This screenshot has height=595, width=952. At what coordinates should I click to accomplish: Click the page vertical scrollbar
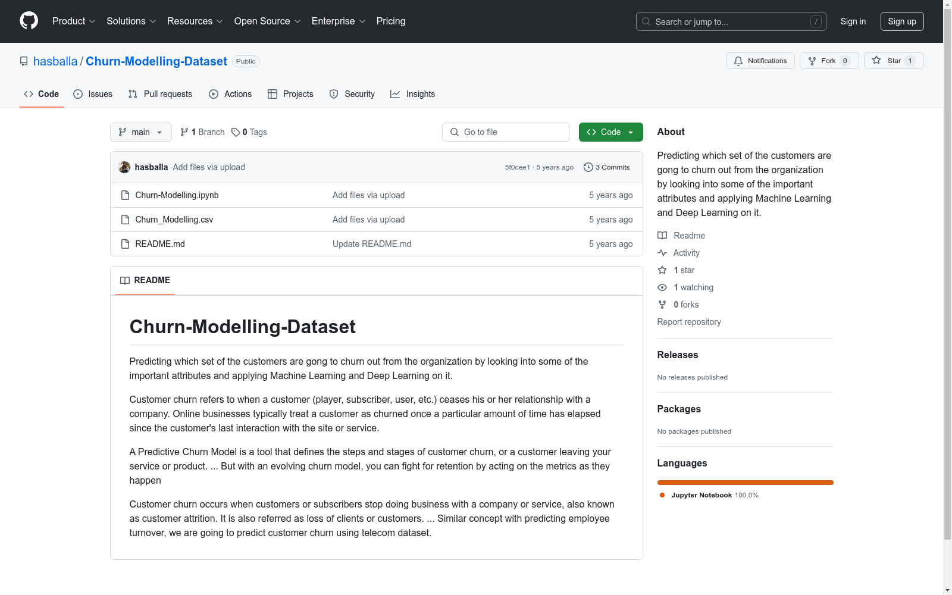(x=948, y=274)
